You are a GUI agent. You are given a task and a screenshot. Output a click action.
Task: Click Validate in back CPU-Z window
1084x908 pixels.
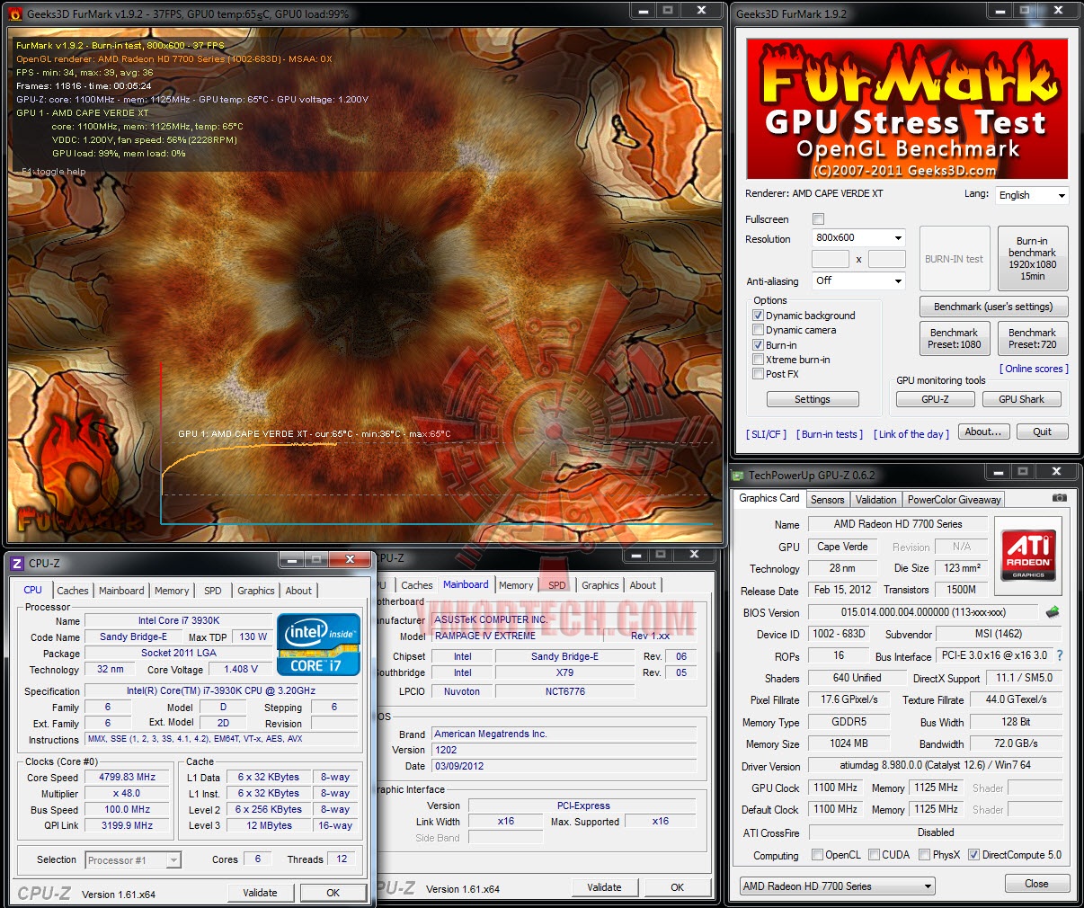pyautogui.click(x=604, y=887)
